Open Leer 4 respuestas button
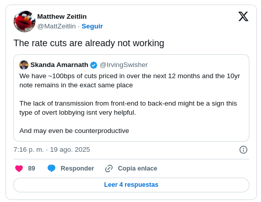This screenshot has height=202, width=261. (x=131, y=185)
